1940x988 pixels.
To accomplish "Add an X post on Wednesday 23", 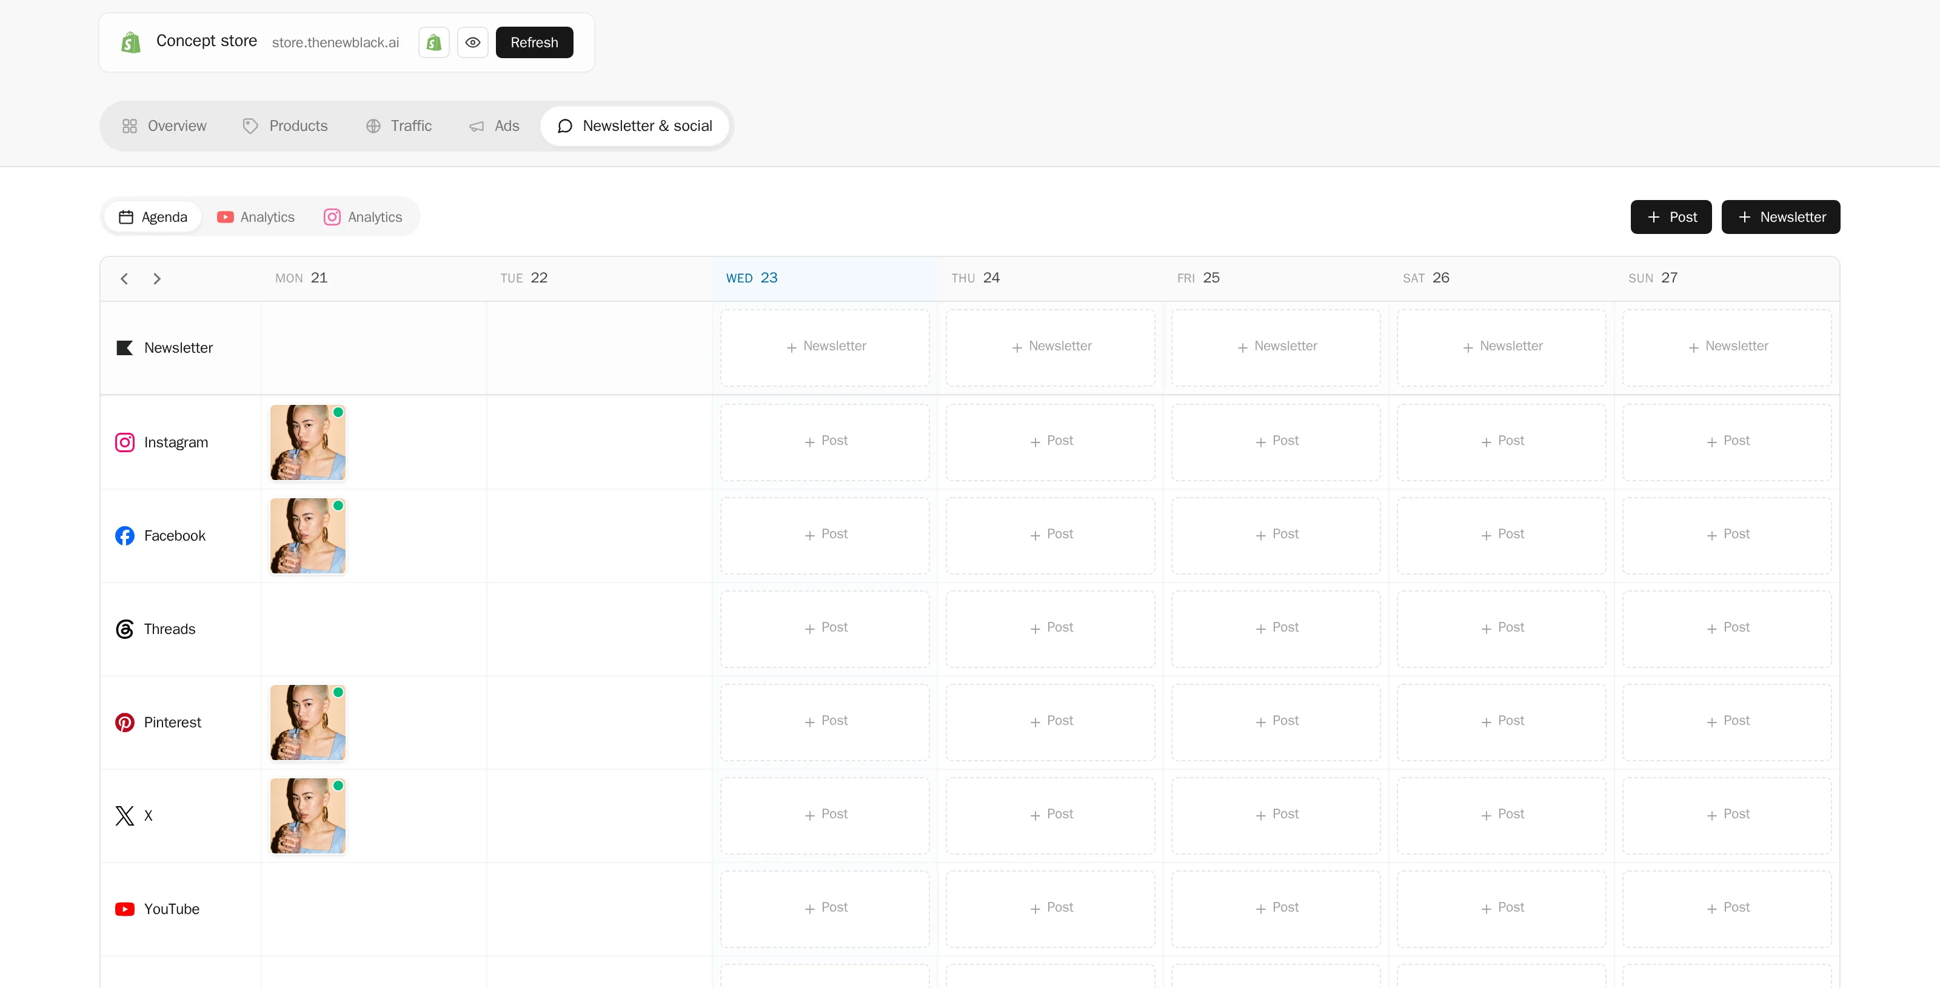I will click(x=824, y=815).
